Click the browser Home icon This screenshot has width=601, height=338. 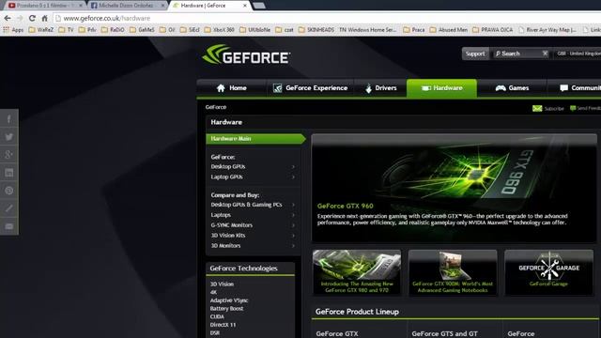(x=44, y=18)
